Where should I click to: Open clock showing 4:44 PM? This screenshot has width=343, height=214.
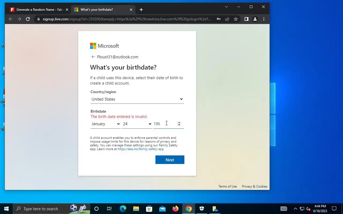point(320,209)
